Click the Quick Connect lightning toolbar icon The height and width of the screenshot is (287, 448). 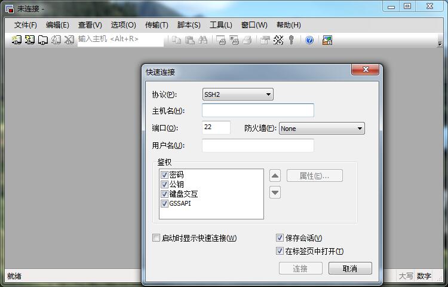click(29, 40)
